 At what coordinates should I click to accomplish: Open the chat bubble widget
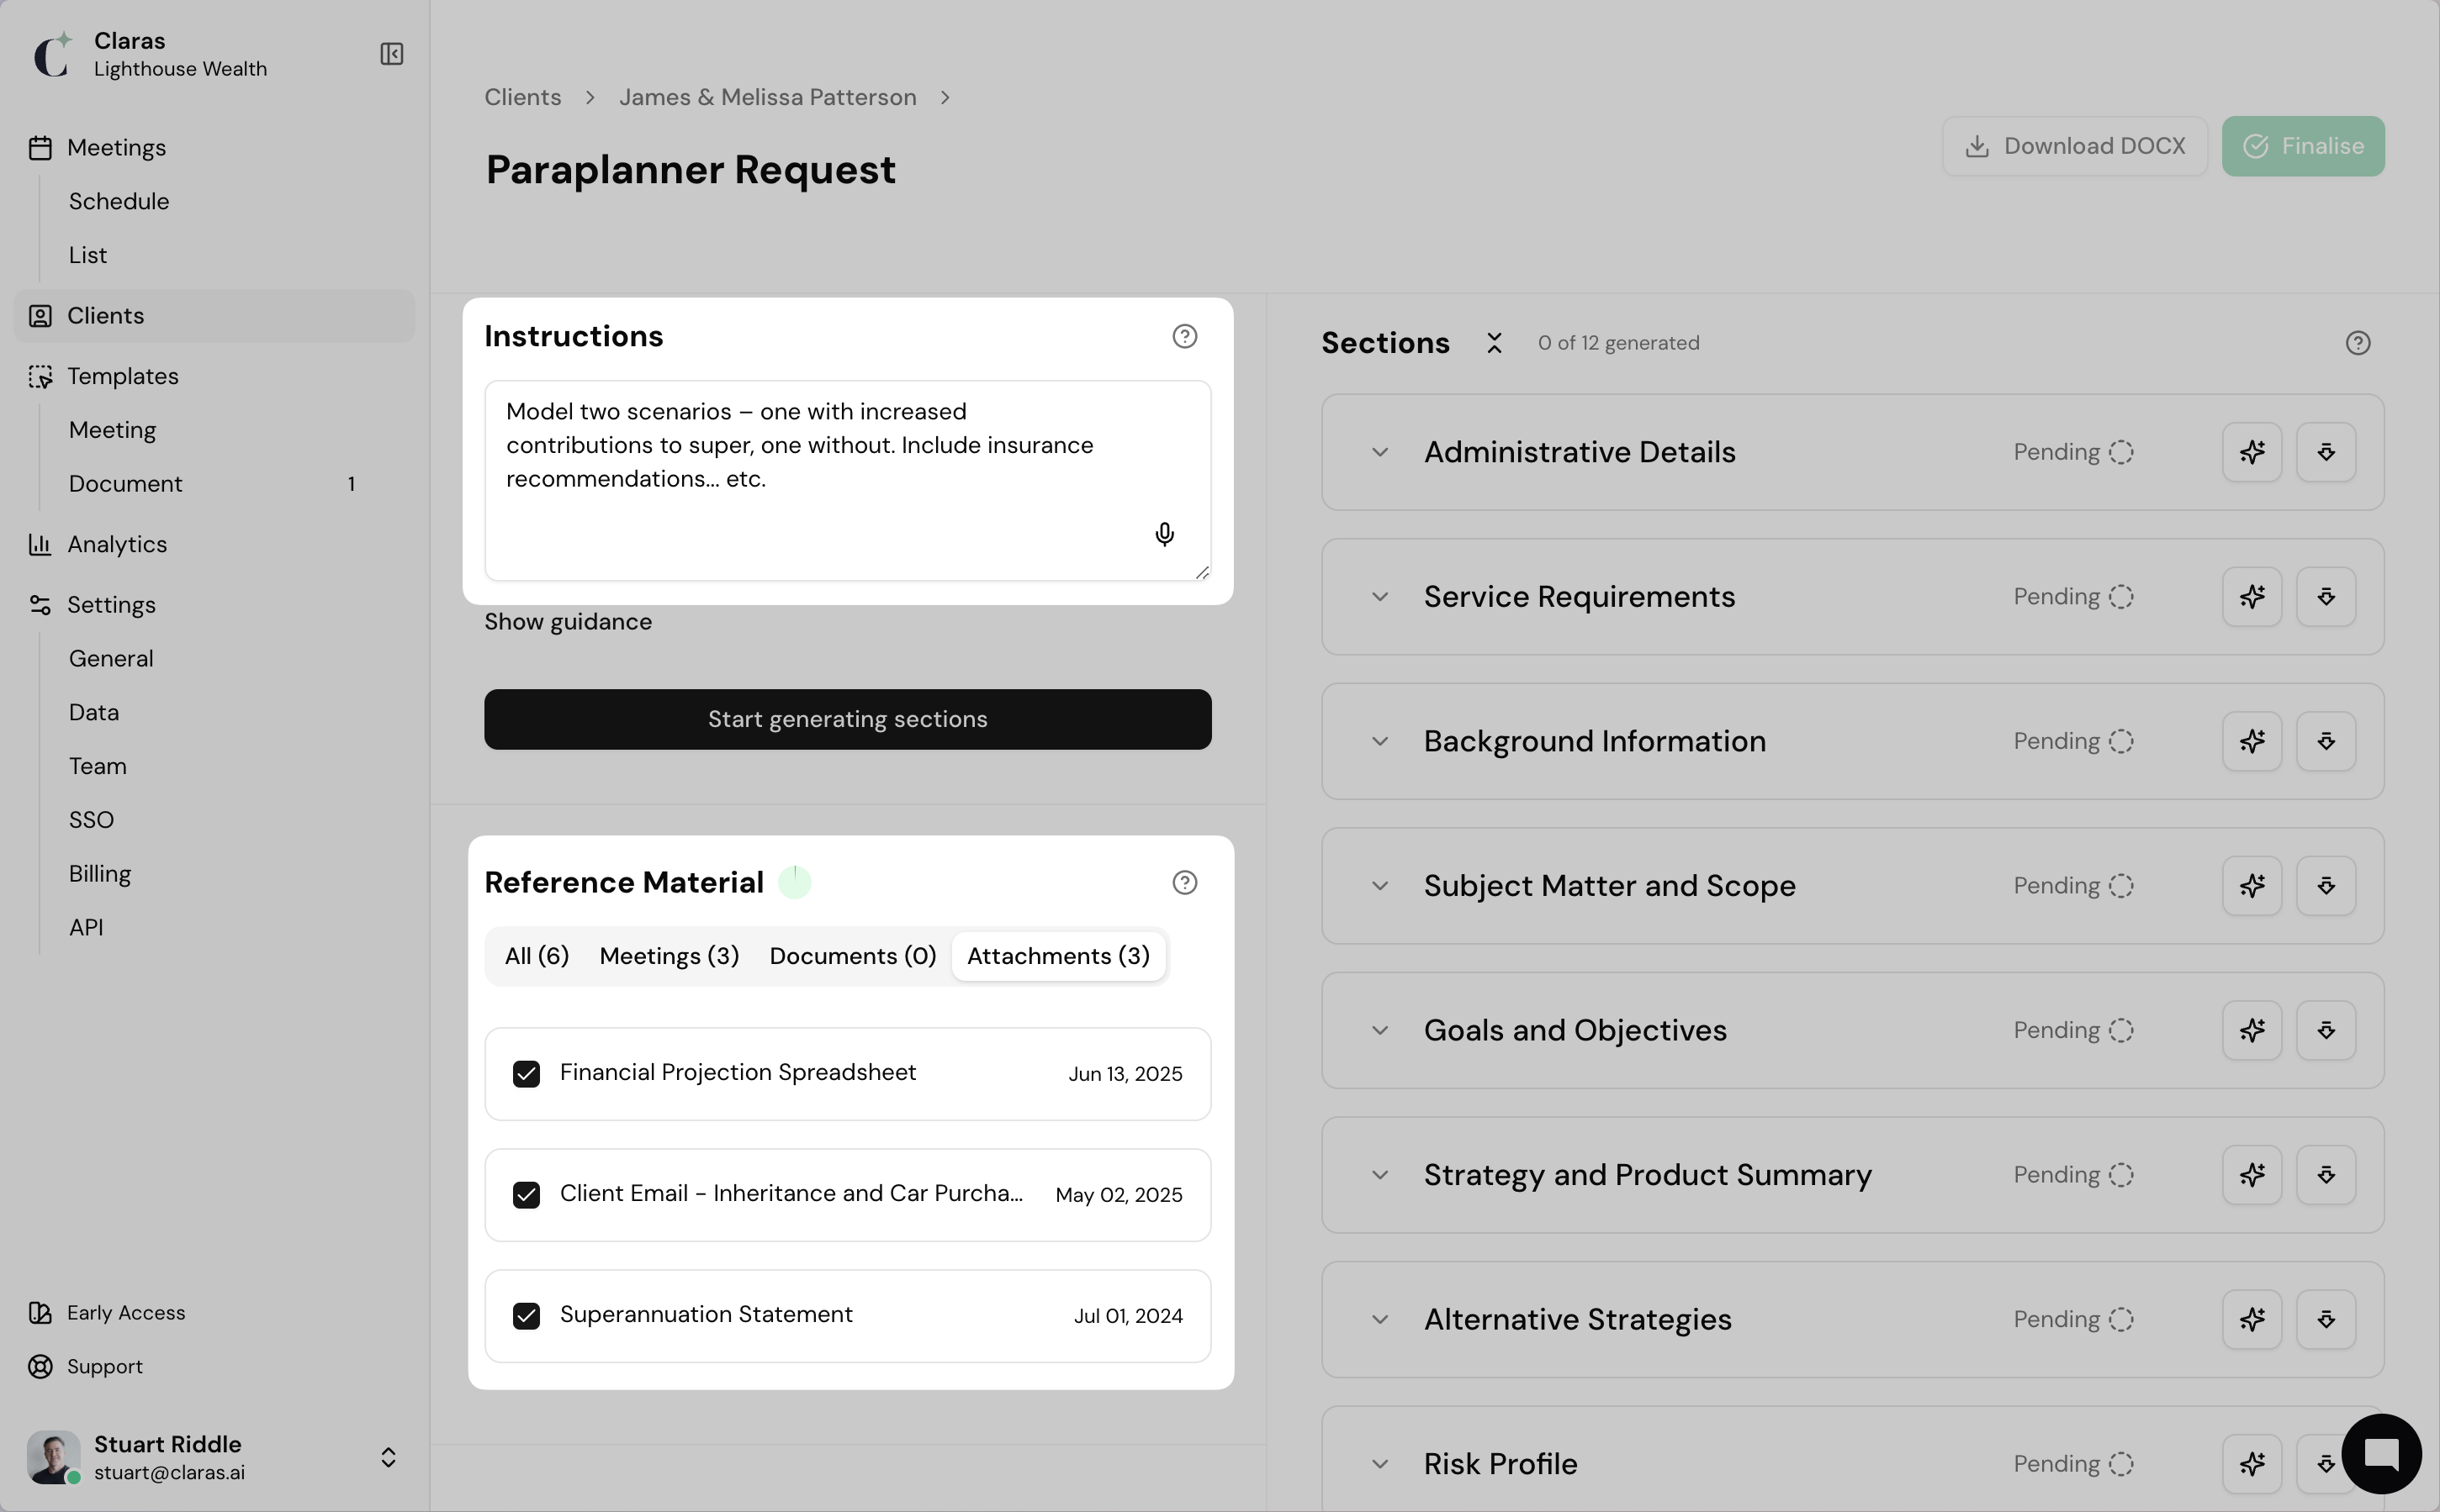click(x=2381, y=1453)
